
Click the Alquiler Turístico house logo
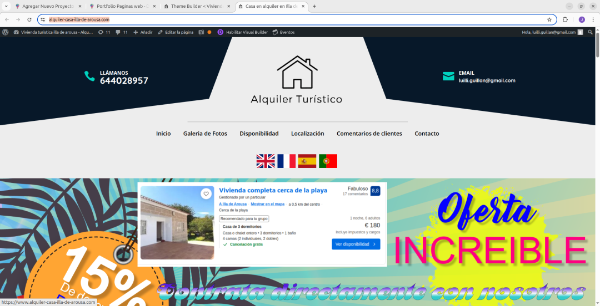[x=297, y=79]
